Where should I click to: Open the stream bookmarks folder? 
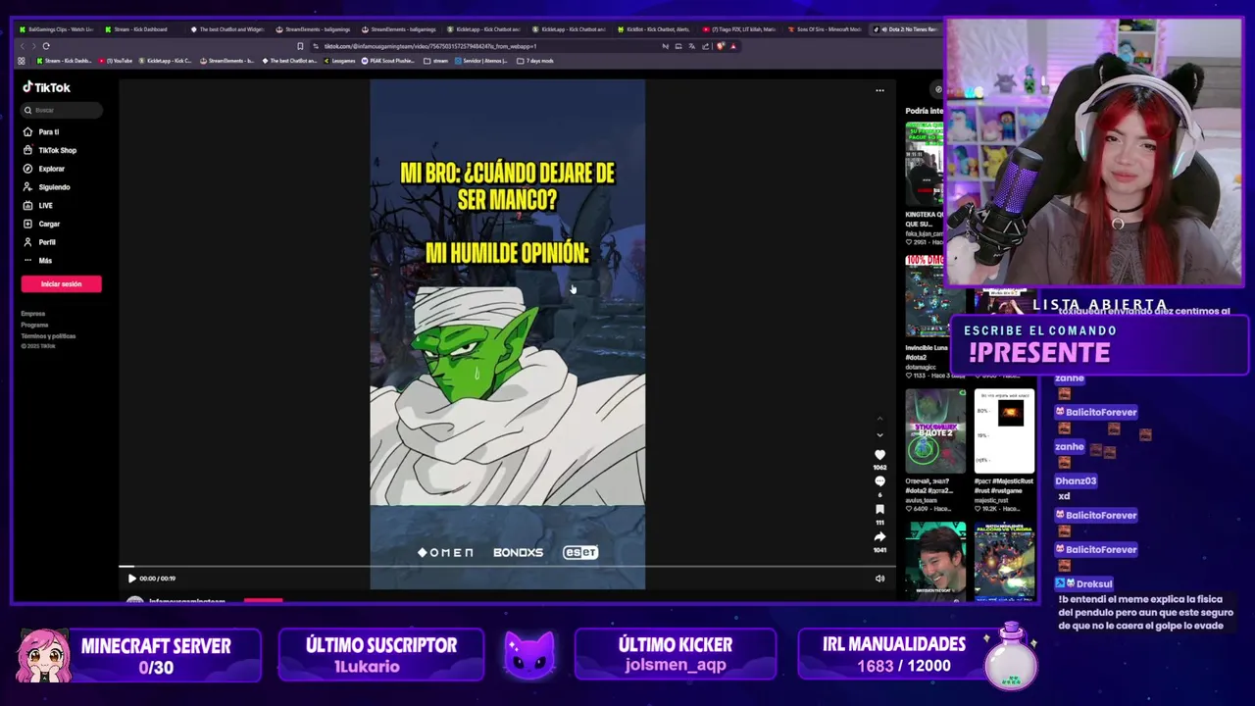(x=435, y=61)
